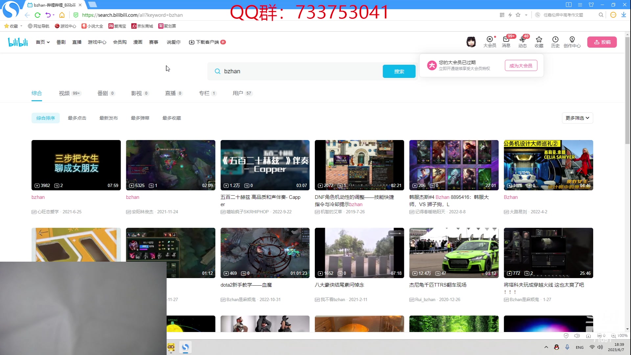Expand the 首页 dropdown in bilibili nav
631x355 pixels.
point(43,42)
